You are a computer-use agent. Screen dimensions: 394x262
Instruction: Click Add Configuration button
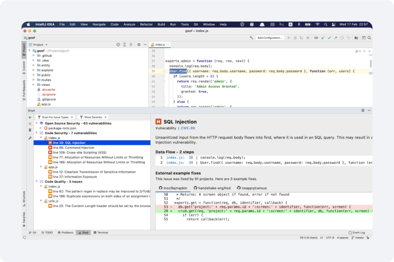[270, 38]
